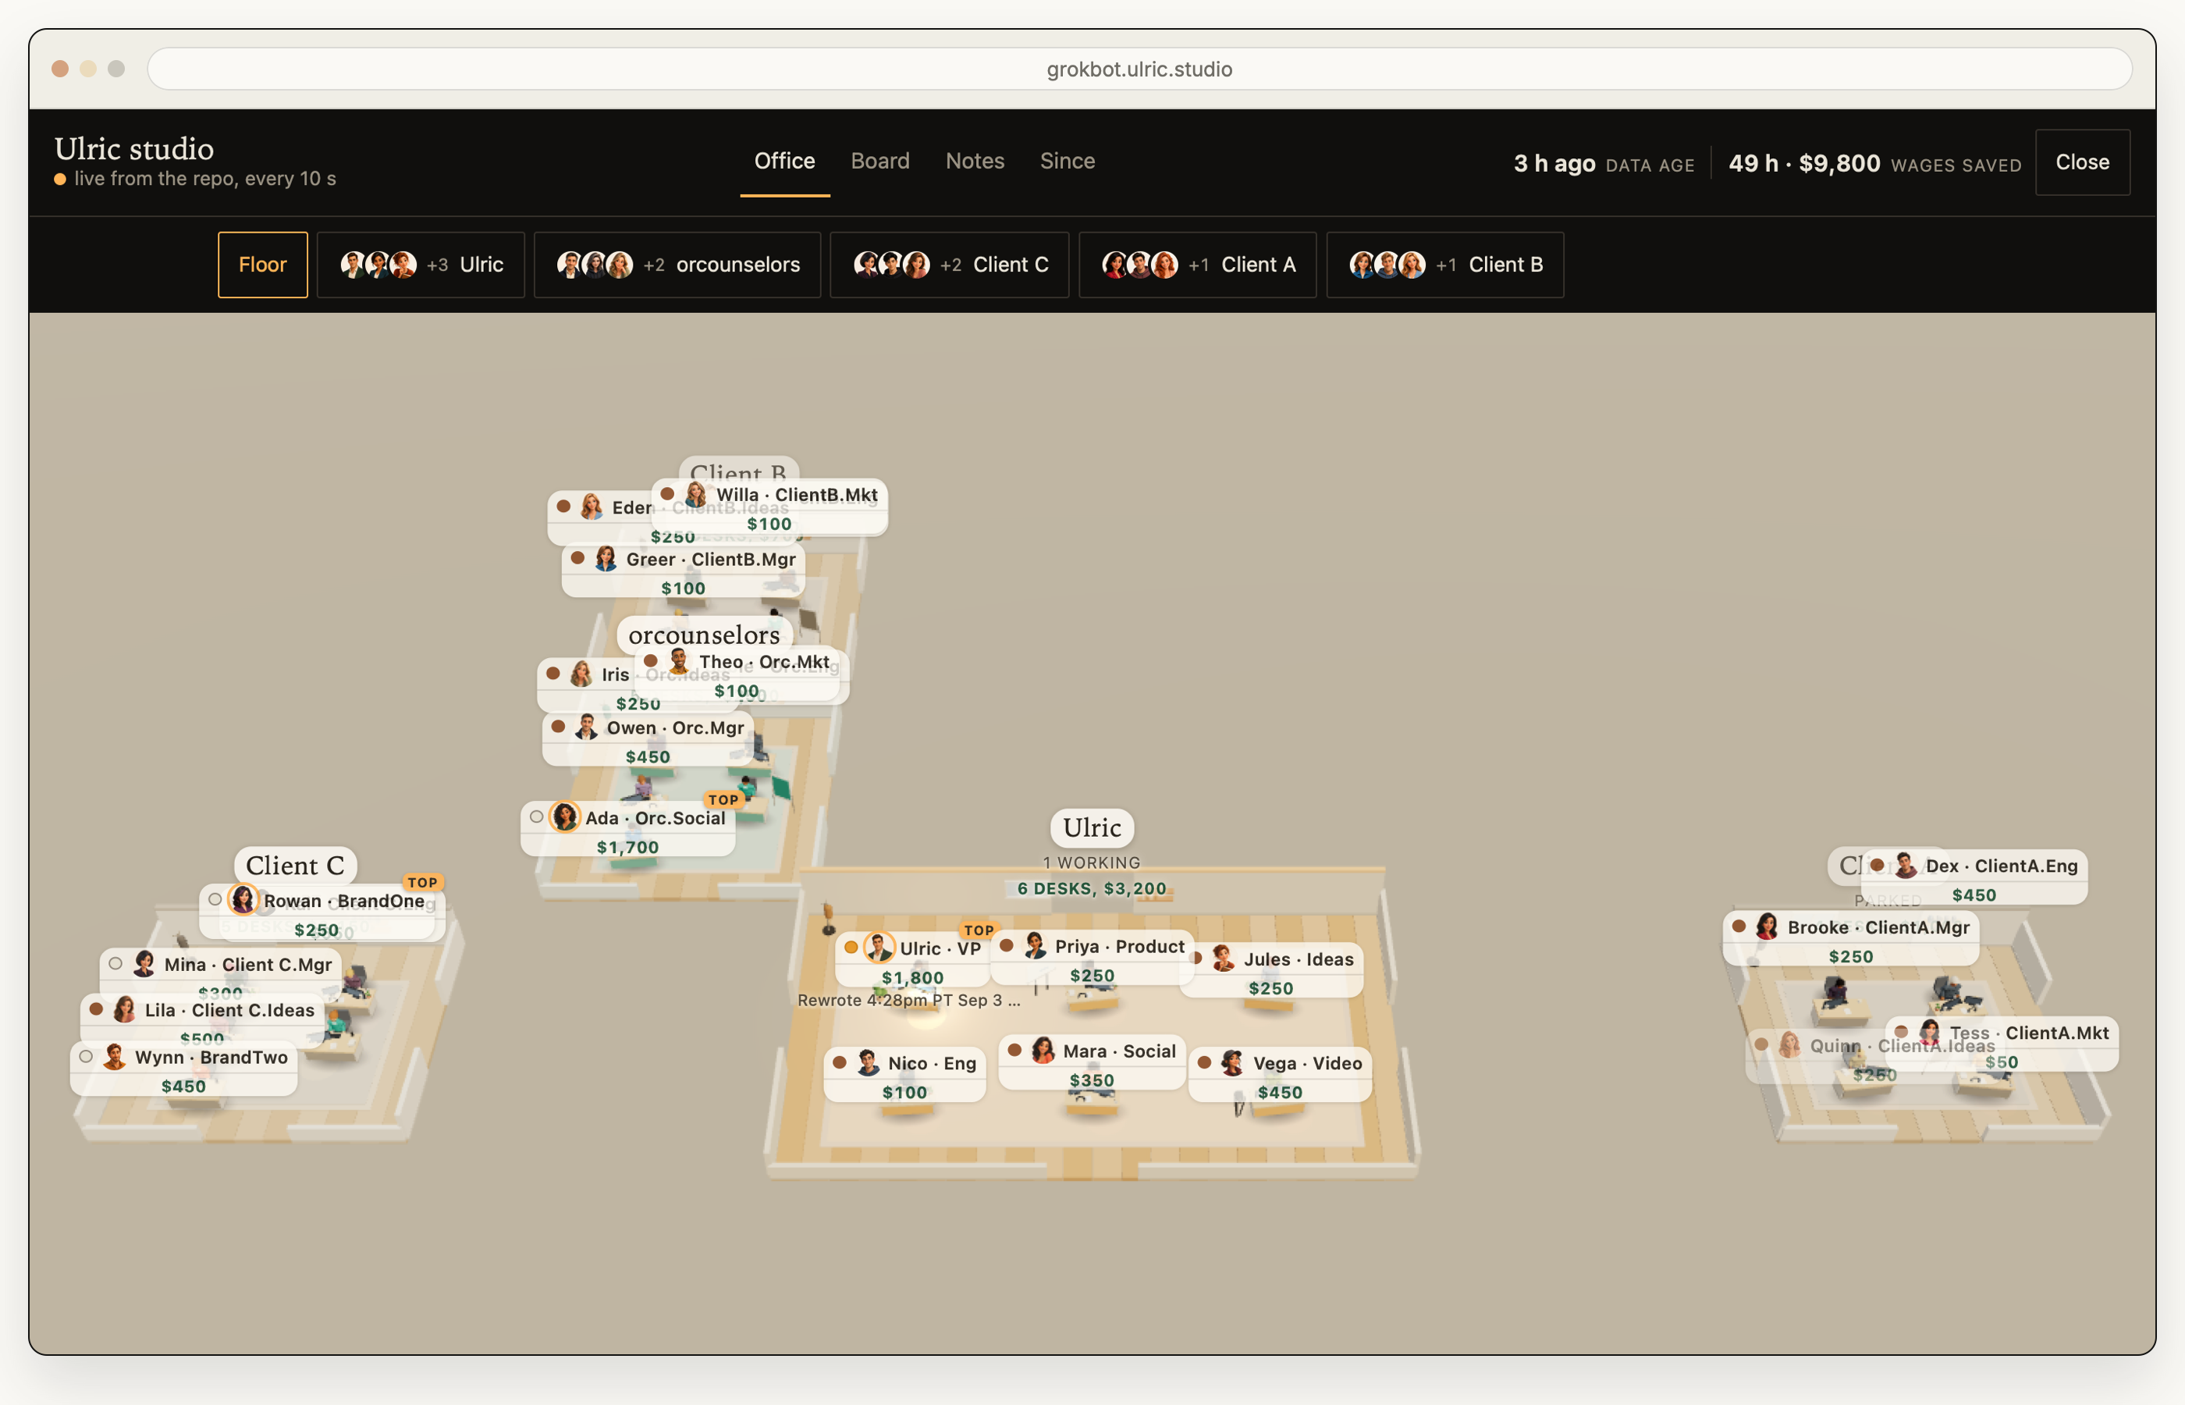
Task: Click Theo's avatar in Orc.Mkt card
Action: pos(680,660)
